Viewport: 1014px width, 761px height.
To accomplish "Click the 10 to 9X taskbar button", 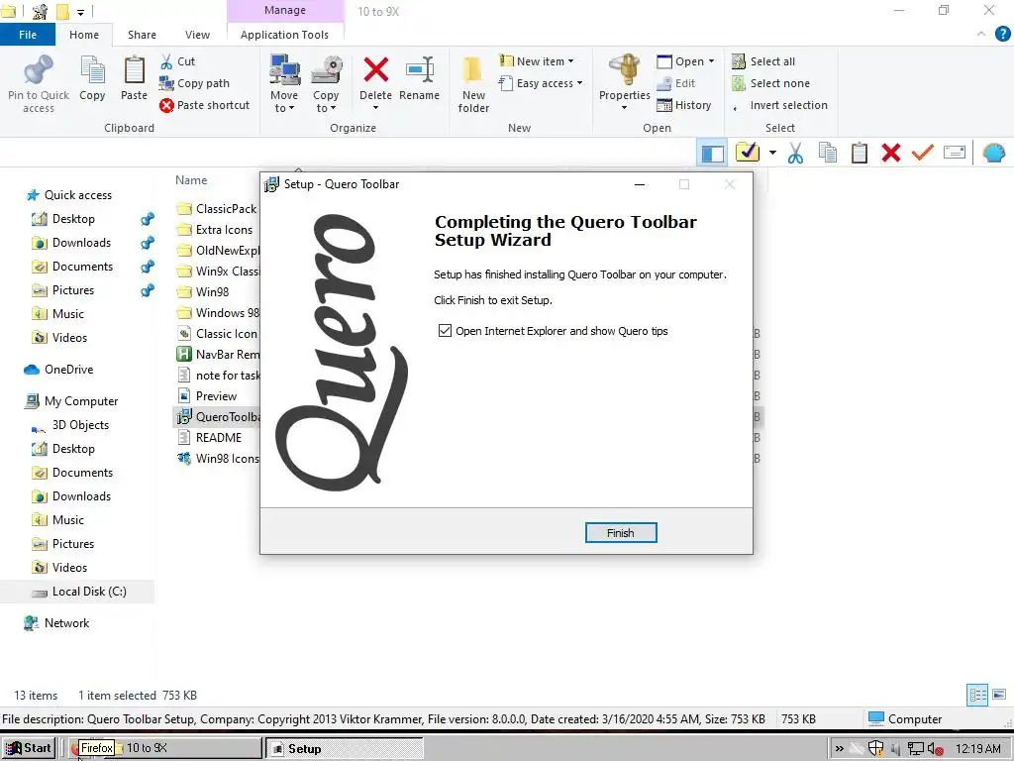I will pos(187,748).
